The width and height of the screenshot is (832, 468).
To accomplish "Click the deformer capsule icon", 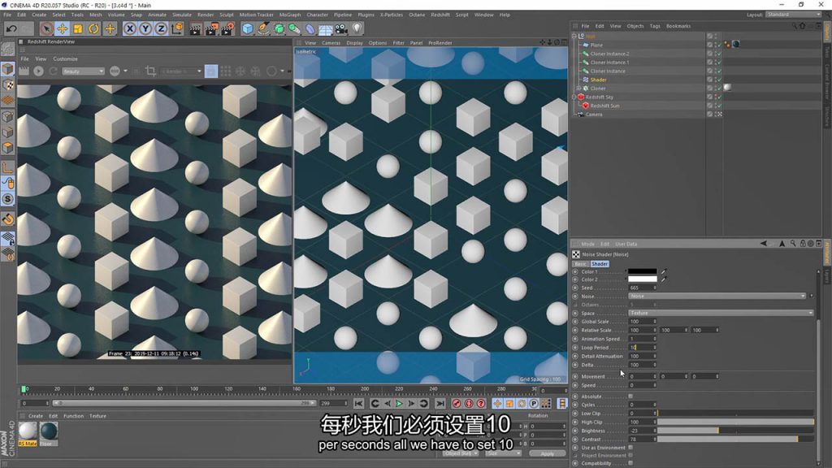I will 310,28.
